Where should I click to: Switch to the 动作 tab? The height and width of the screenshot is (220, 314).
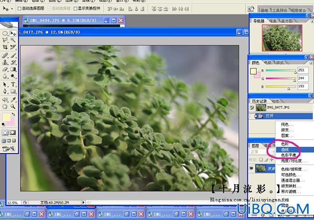click(276, 101)
